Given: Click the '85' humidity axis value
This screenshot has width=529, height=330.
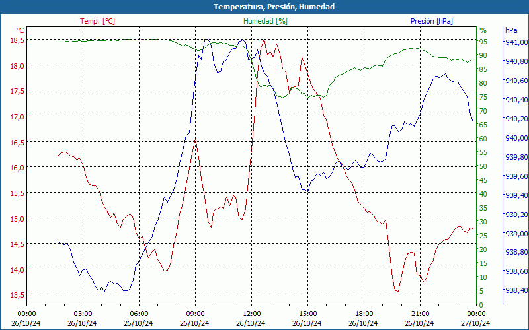Looking at the screenshot, I should tap(483, 69).
